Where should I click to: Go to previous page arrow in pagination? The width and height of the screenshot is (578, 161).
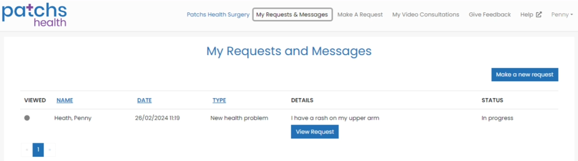pos(27,150)
